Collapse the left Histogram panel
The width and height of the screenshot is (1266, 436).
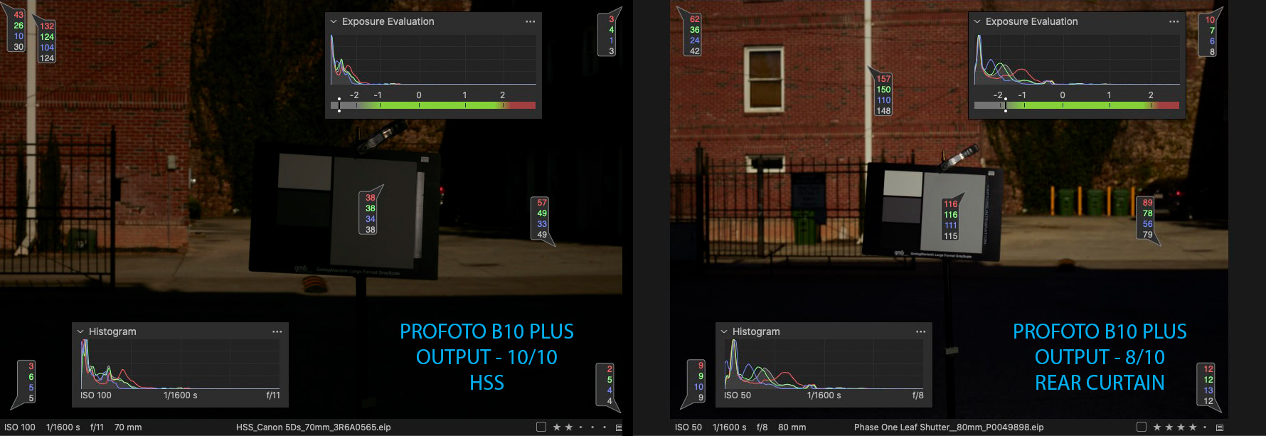pos(80,331)
